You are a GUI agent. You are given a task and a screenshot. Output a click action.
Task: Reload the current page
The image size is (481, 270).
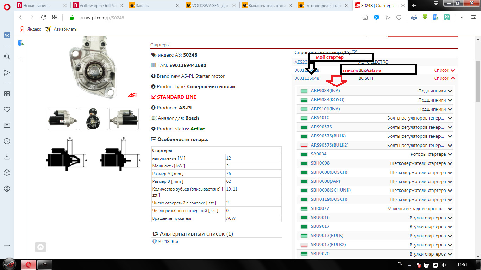coord(43,17)
